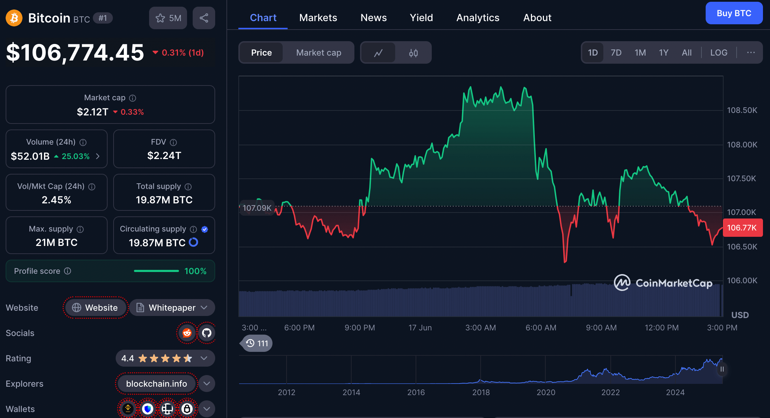Screen dimensions: 770x418
Task: Expand more Explorers chevron
Action: (x=207, y=384)
